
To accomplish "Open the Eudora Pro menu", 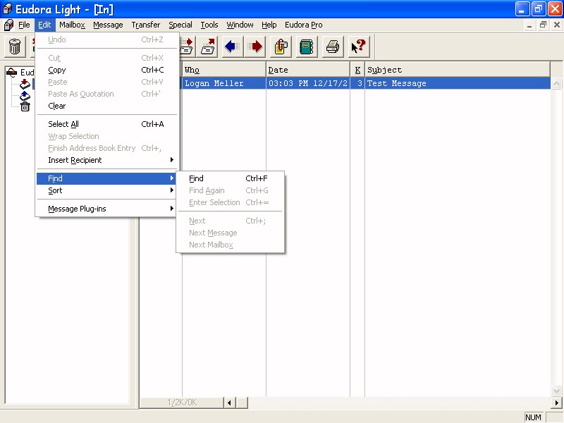I will pyautogui.click(x=304, y=25).
